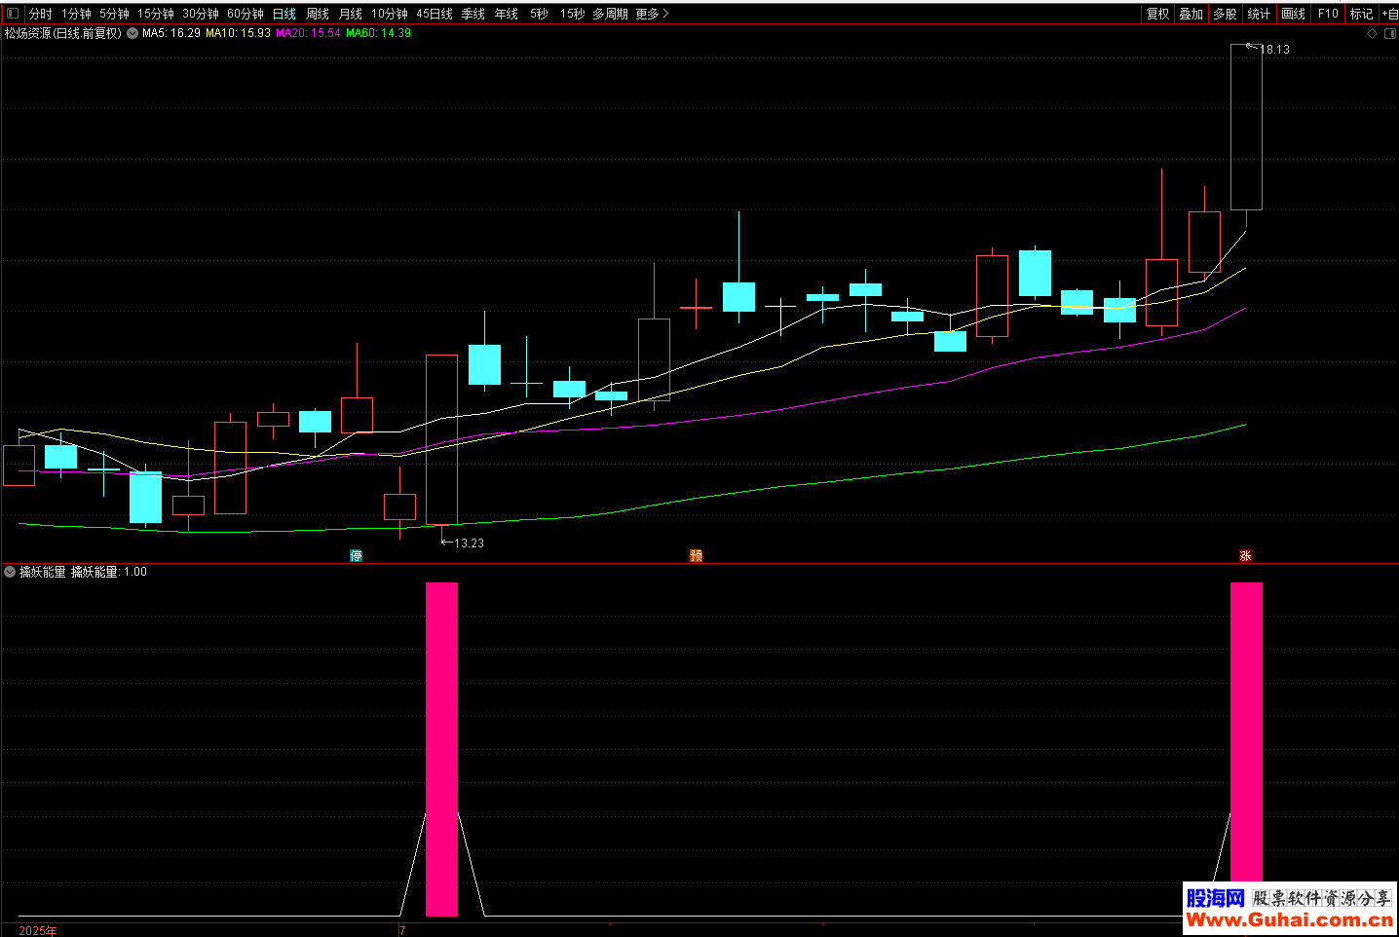Toggle the right side panel icon
1399x937 pixels.
pos(1390,33)
